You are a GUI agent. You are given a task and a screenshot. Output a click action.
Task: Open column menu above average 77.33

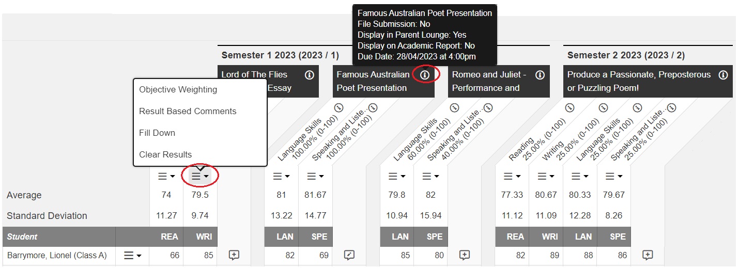click(x=512, y=176)
